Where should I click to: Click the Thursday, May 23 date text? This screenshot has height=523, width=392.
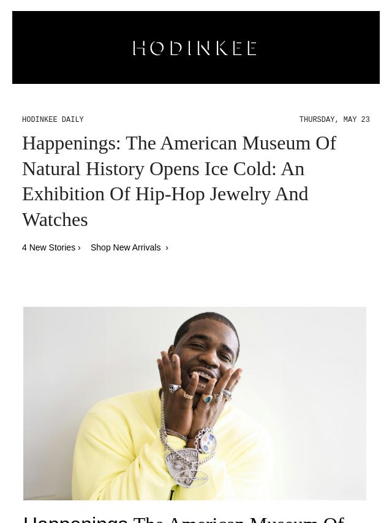pos(334,119)
